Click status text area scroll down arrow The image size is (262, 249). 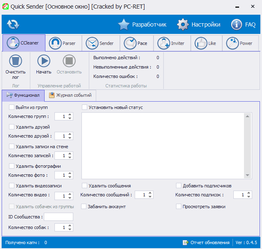tap(248, 175)
